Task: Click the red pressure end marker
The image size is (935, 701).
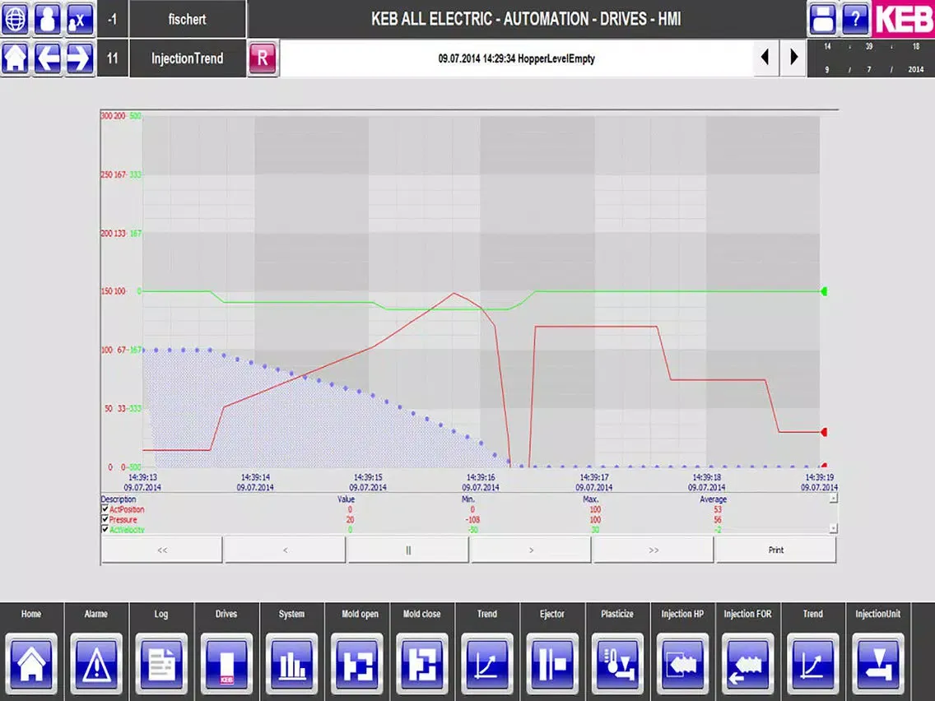Action: 824,432
